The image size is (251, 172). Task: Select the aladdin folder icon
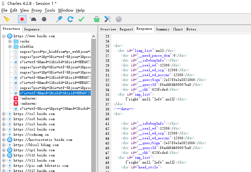tap(16, 47)
